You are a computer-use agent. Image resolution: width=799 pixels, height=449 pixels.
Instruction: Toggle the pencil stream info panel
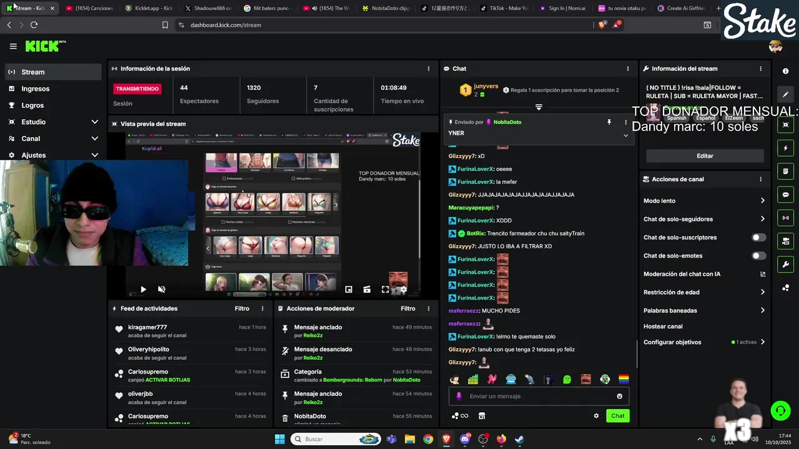point(786,95)
